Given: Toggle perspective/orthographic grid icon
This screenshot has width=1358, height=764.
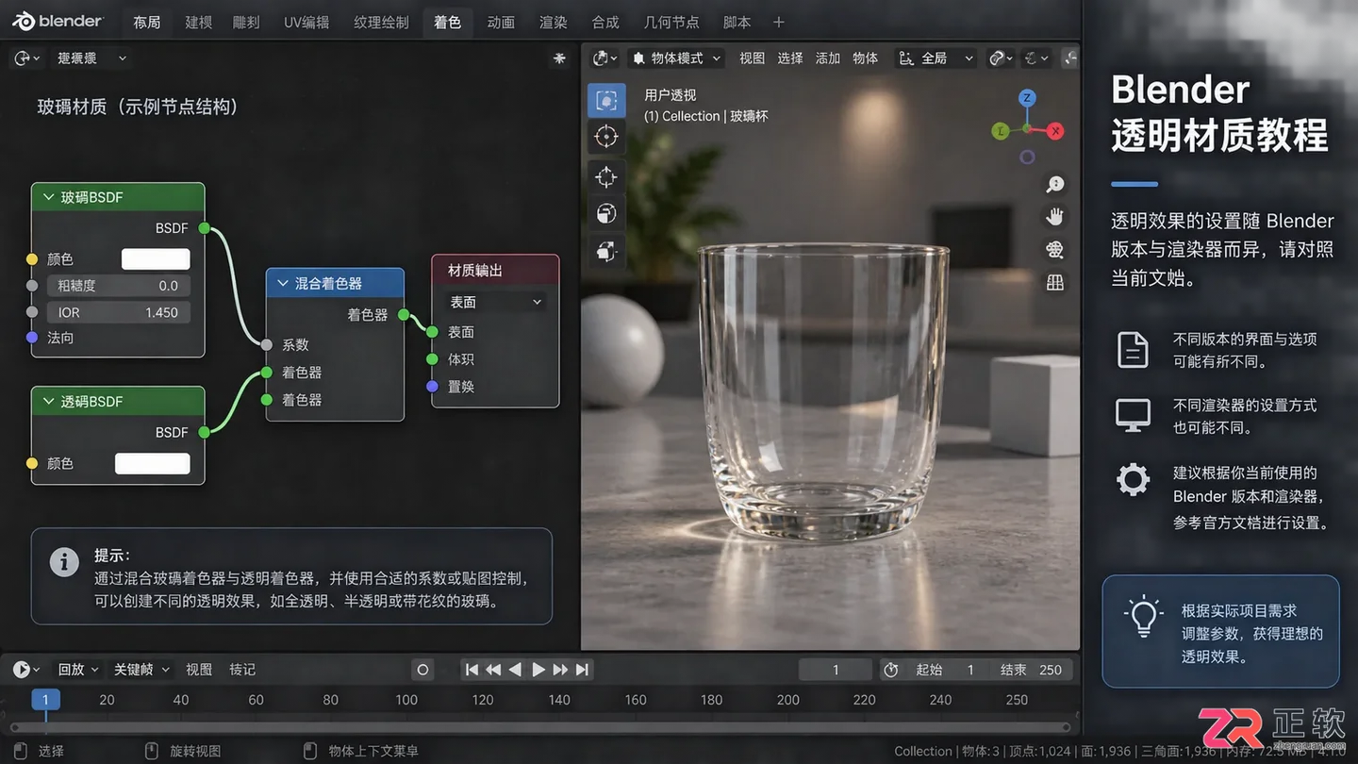Looking at the screenshot, I should click(1055, 282).
